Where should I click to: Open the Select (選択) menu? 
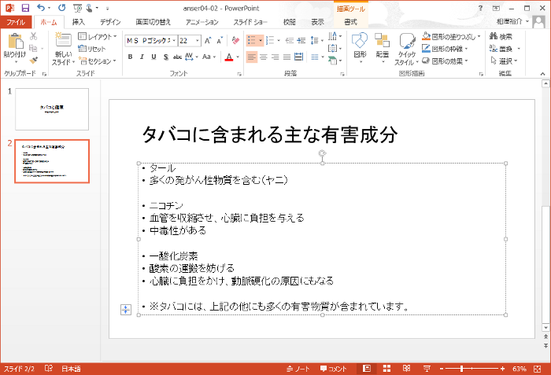(x=505, y=61)
